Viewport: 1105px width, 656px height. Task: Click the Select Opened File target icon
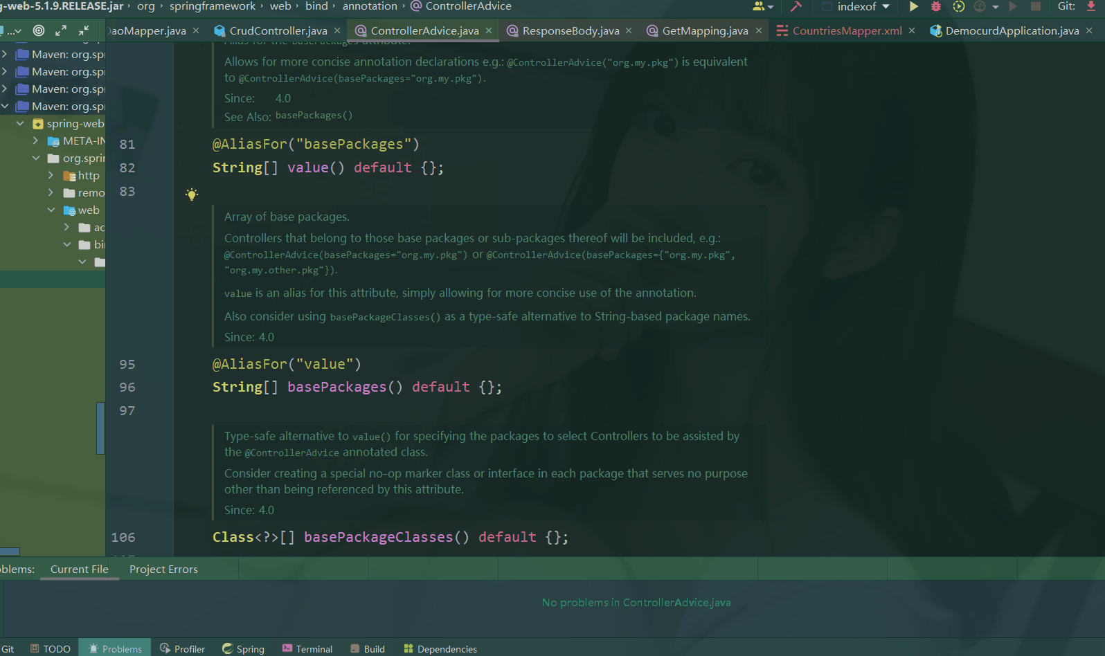click(39, 30)
